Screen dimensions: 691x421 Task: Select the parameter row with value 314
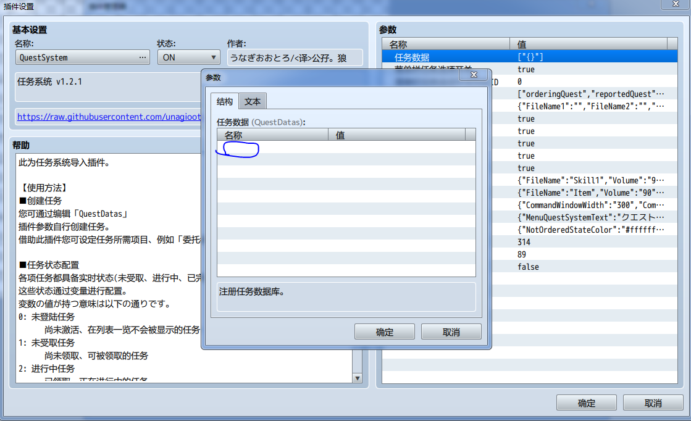tap(530, 242)
